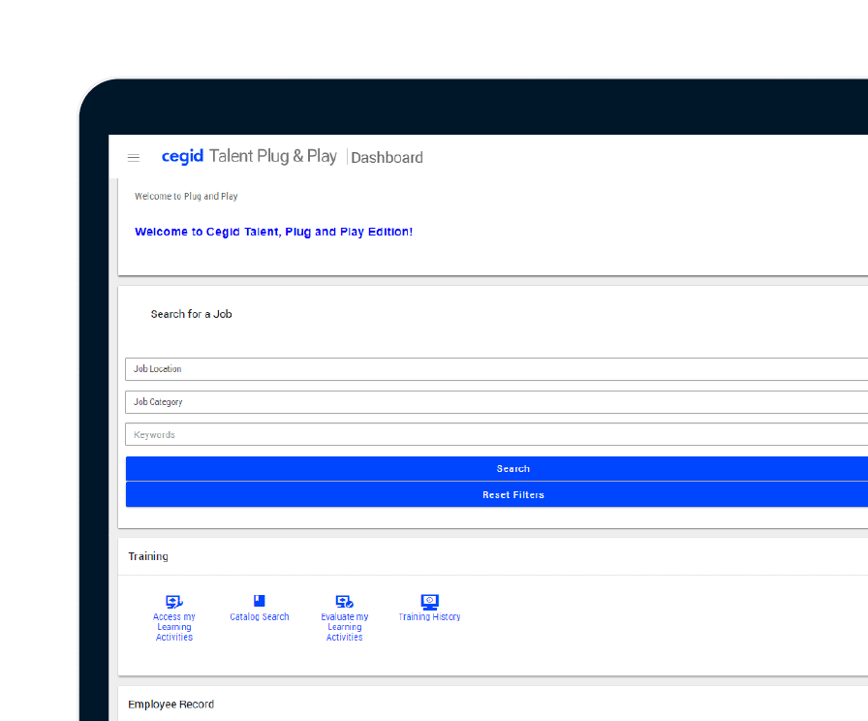Go to the Training History text link
This screenshot has width=868, height=721.
click(429, 617)
